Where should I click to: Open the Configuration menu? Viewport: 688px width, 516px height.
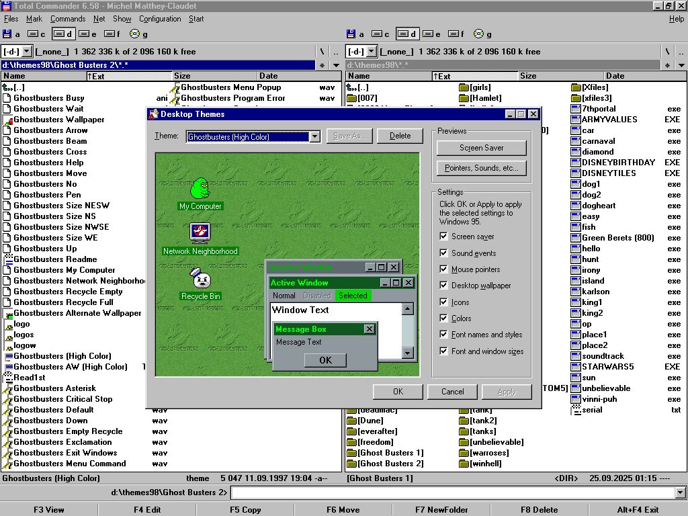click(160, 19)
